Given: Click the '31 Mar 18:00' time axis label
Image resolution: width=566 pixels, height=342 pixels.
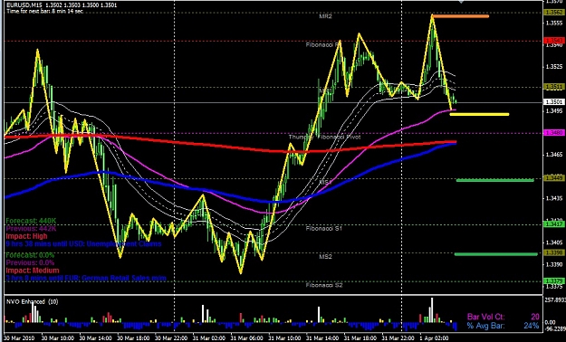Looking at the screenshot, I should click(360, 338).
